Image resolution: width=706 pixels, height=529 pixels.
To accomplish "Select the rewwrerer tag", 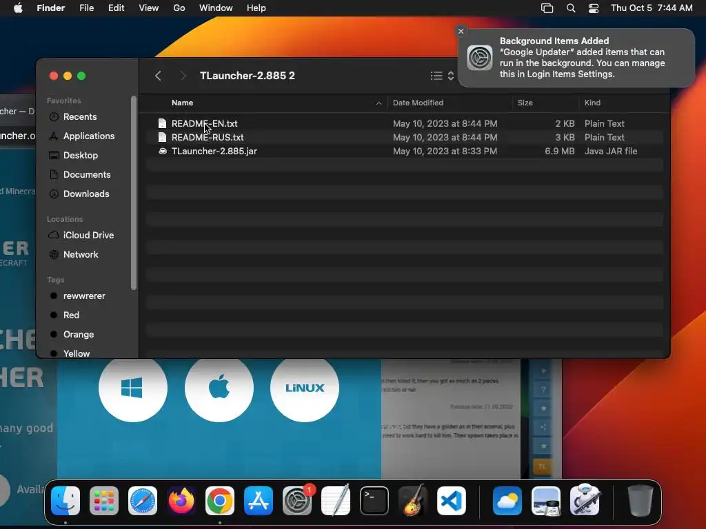I will tap(84, 296).
